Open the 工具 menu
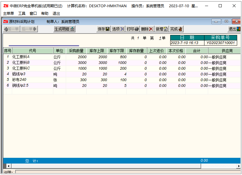 tap(22, 14)
